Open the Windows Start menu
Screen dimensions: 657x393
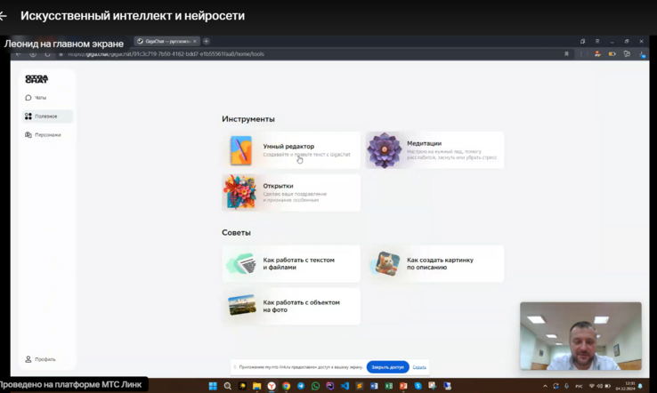213,386
